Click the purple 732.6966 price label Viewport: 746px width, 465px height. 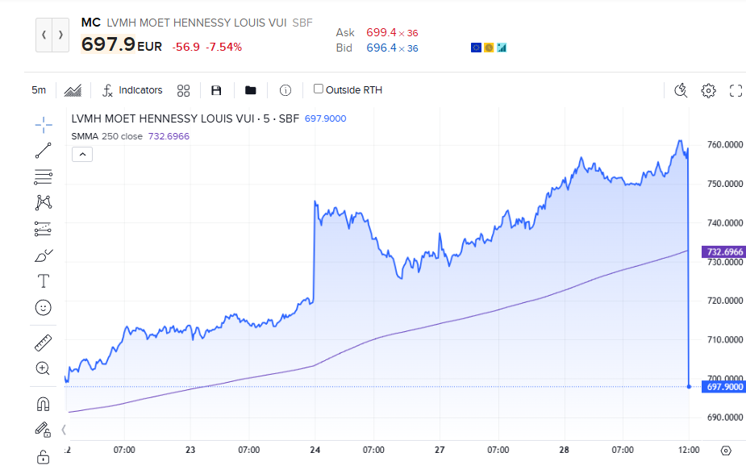(x=723, y=252)
